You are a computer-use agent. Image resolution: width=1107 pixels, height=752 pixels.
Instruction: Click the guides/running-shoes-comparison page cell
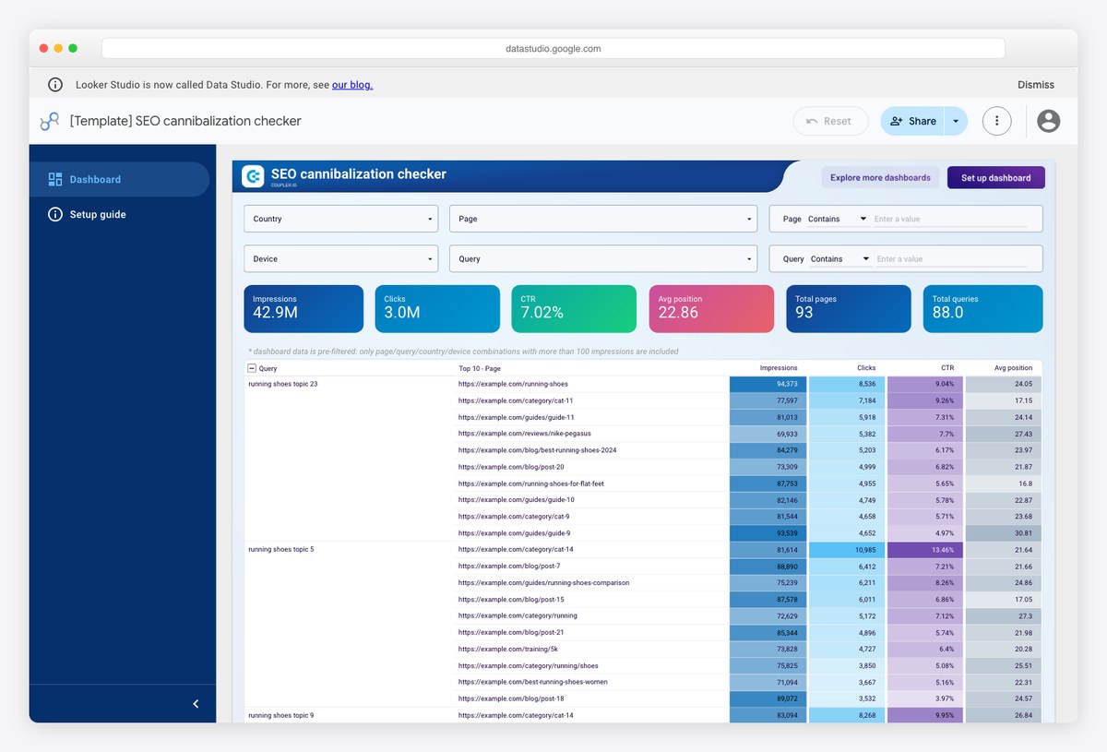tap(543, 583)
